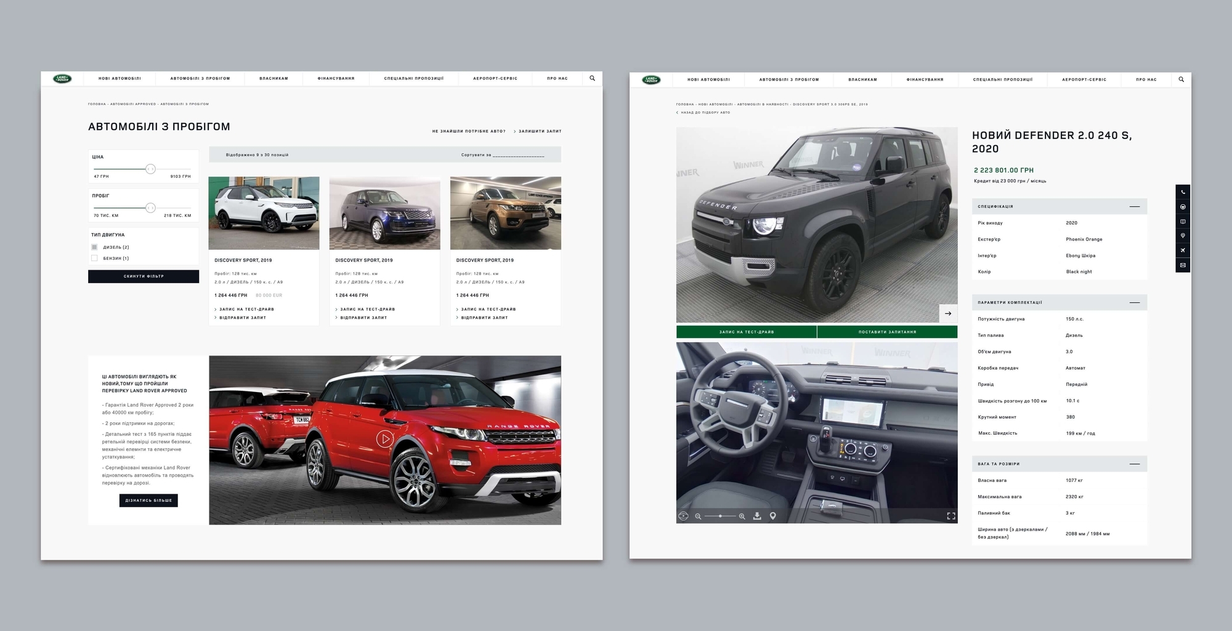Click search icon in left window header
The width and height of the screenshot is (1232, 631).
[592, 78]
